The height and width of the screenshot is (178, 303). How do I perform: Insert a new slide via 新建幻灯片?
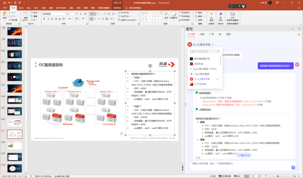(x=25, y=16)
